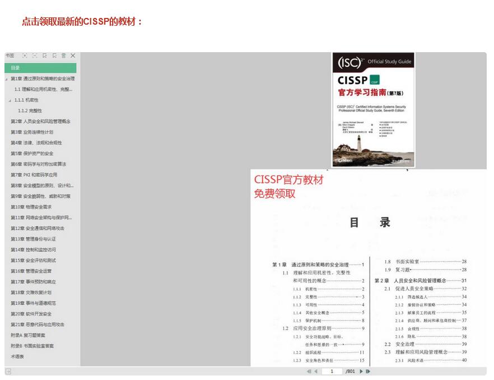The width and height of the screenshot is (494, 380).
Task: Open bookmark 第4章 法律、法规和合规性
Action: (36, 143)
